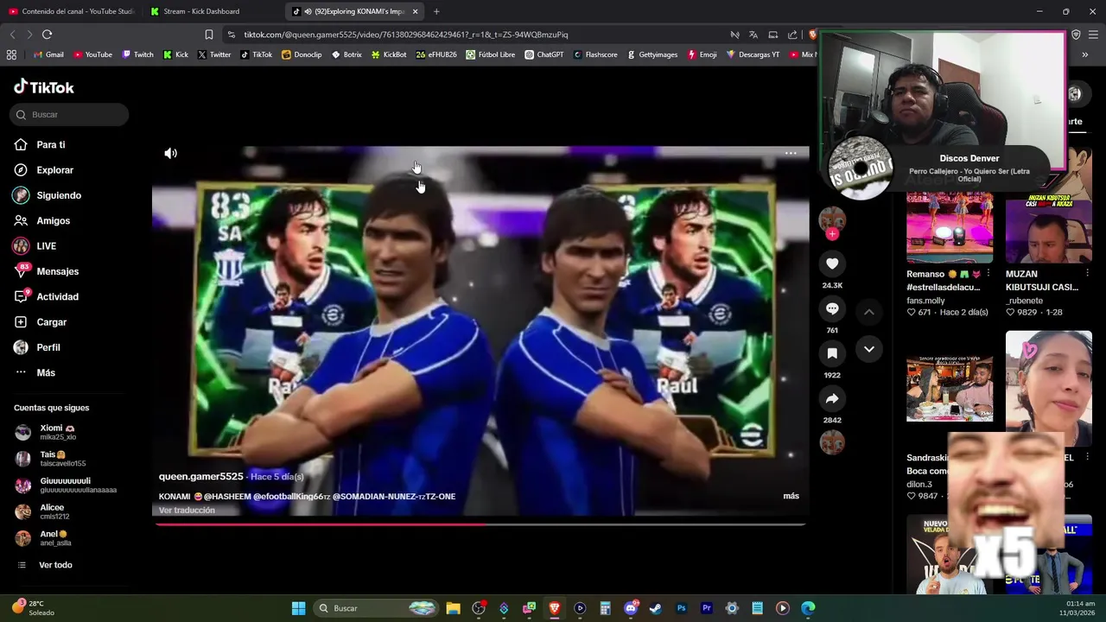Open the Donoclip bookmark
The height and width of the screenshot is (622, 1106).
coord(302,54)
